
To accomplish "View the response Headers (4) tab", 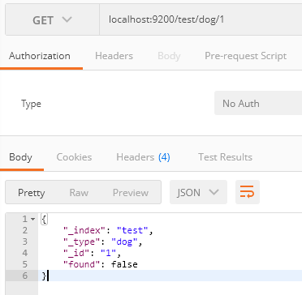I will 143,157.
